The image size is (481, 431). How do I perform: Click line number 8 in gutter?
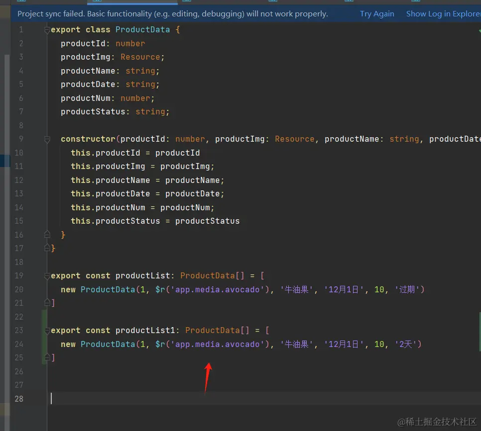click(21, 125)
